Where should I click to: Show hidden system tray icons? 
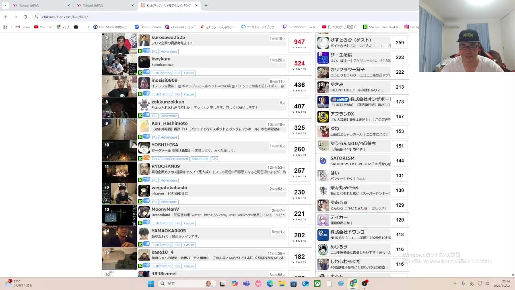[455, 284]
